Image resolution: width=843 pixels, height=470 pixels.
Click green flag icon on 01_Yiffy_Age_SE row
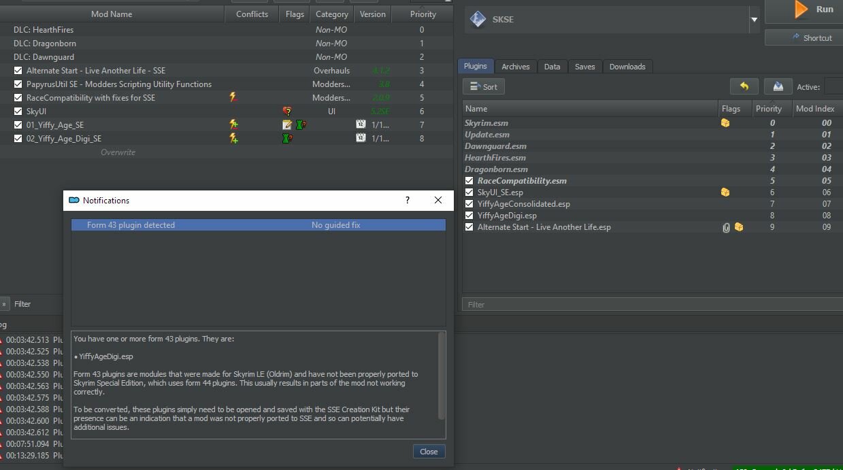point(300,124)
